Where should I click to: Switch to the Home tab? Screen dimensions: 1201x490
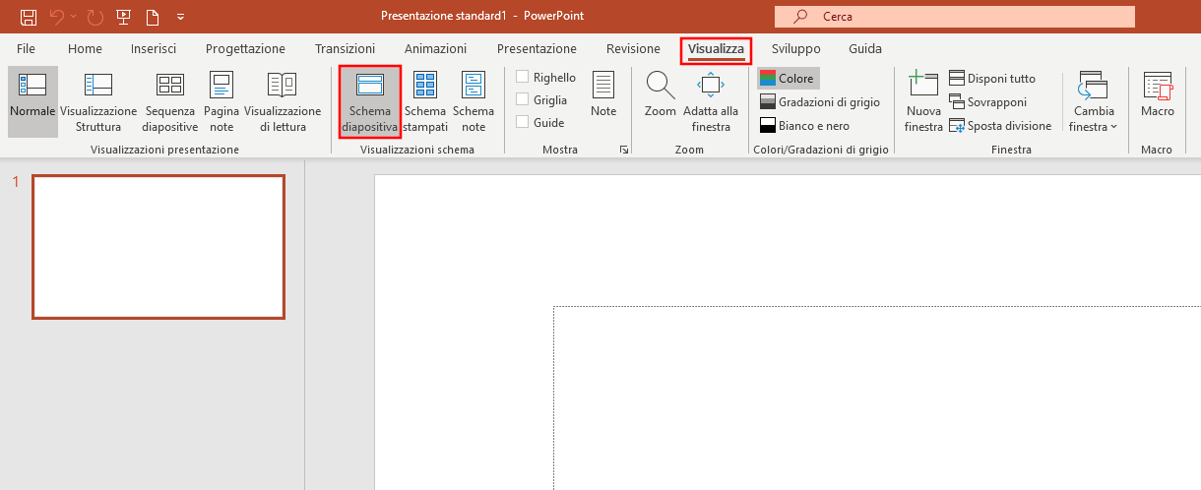click(85, 48)
